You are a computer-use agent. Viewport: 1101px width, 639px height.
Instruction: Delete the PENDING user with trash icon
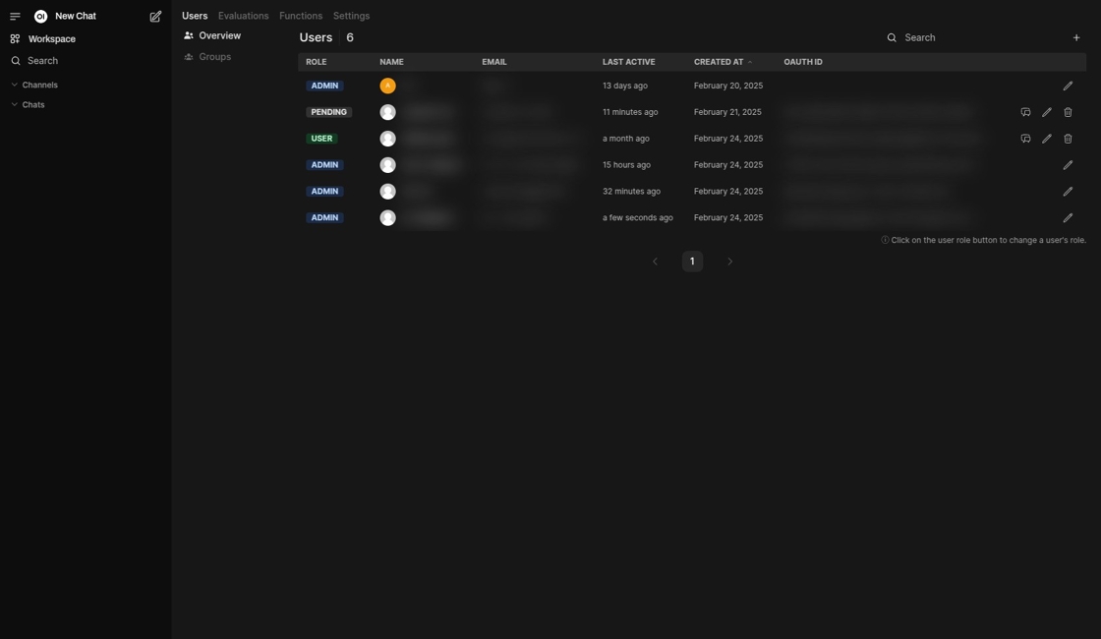click(x=1068, y=112)
